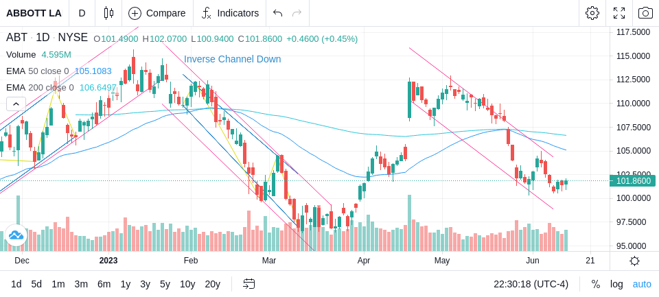Click the Inverse Channel Down label

click(x=233, y=59)
